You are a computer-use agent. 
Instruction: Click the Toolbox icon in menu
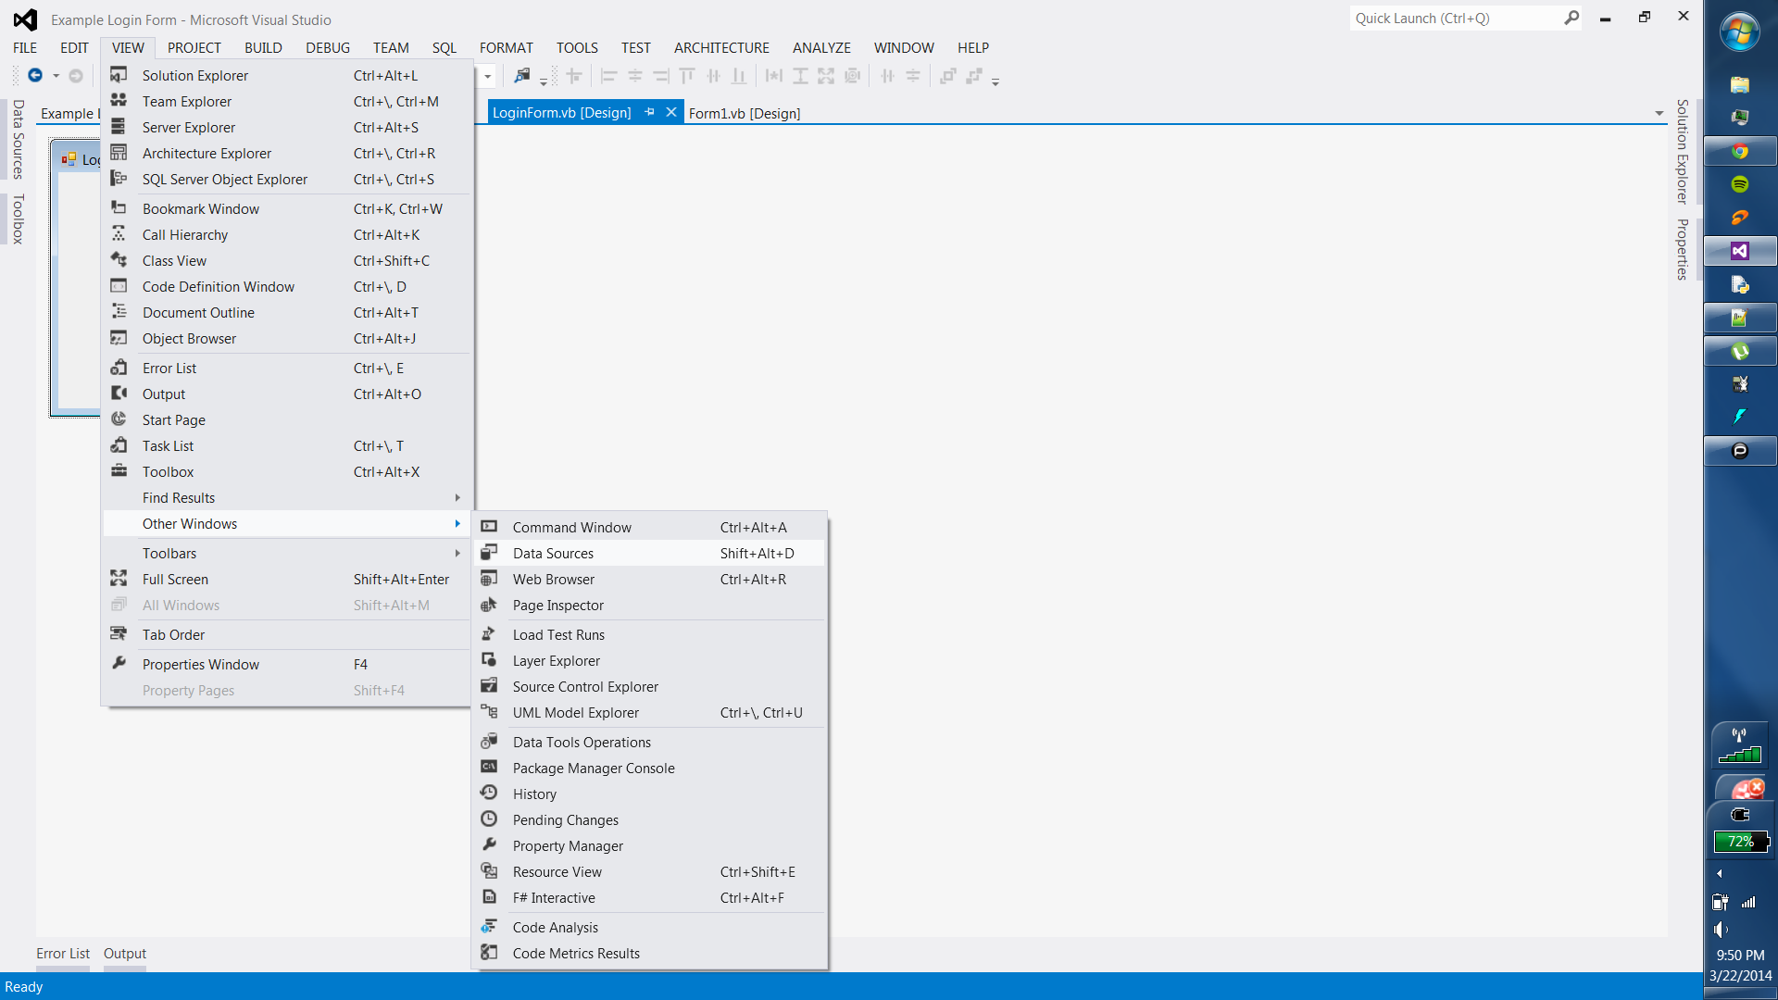point(119,471)
